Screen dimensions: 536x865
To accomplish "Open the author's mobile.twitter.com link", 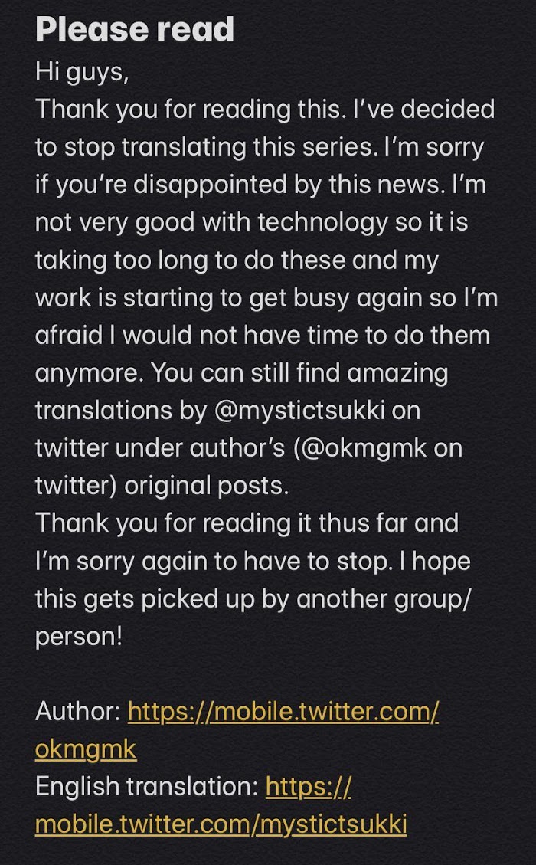I will (283, 712).
